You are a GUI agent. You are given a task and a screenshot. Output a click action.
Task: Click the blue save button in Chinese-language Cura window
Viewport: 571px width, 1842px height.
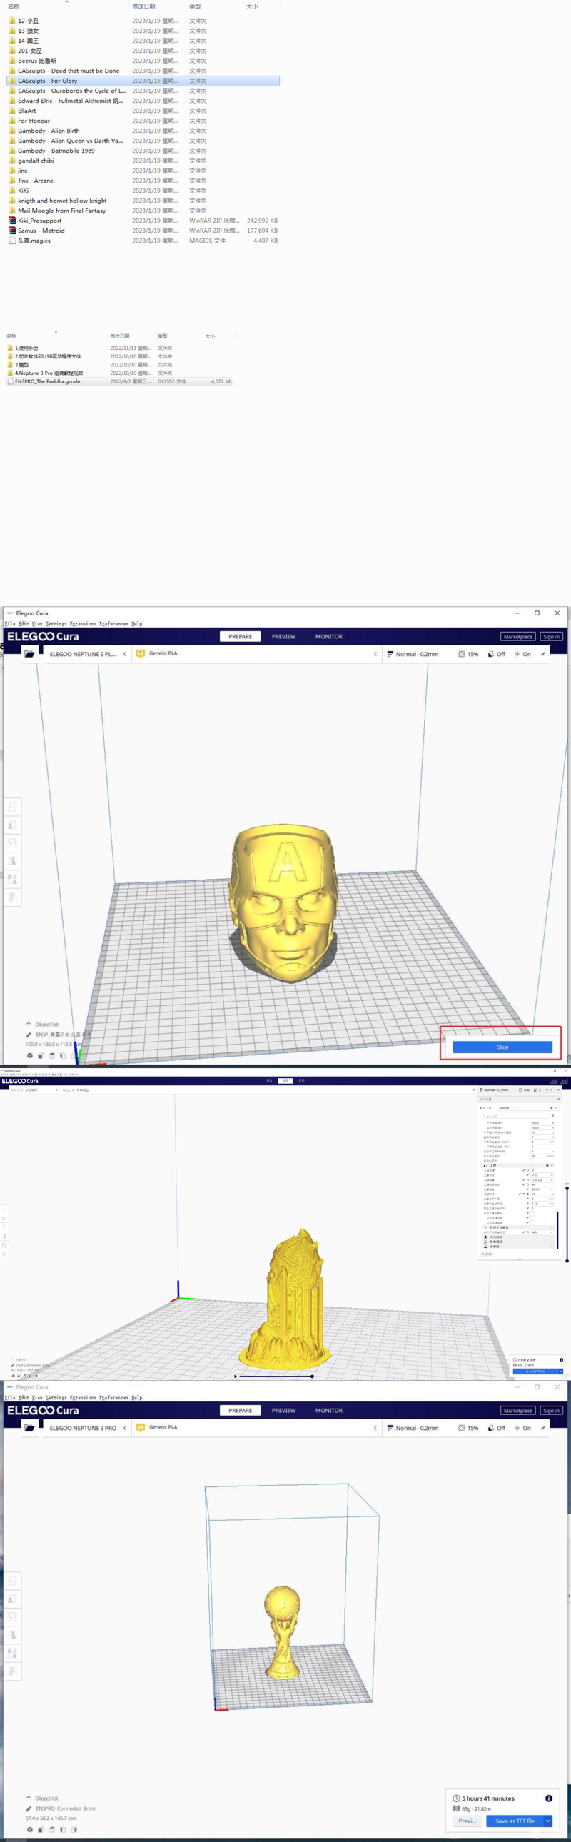535,1371
